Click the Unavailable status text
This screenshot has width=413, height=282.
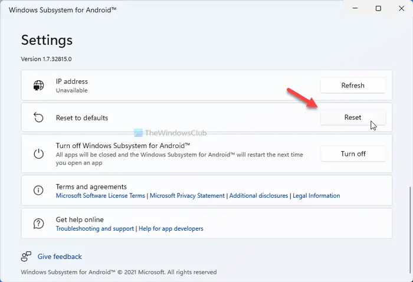[x=71, y=90]
